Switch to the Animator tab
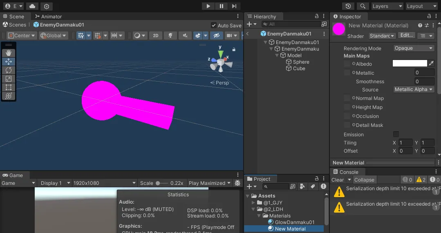This screenshot has width=441, height=233. (x=48, y=16)
